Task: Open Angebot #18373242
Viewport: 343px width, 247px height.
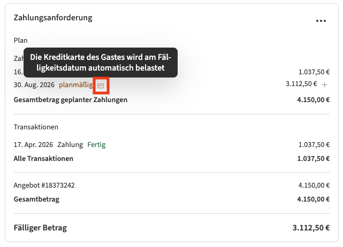Action: point(44,186)
